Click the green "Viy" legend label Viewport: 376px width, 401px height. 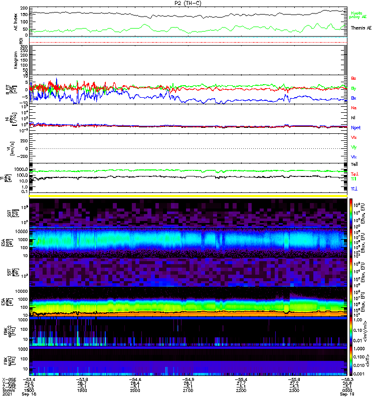point(354,147)
